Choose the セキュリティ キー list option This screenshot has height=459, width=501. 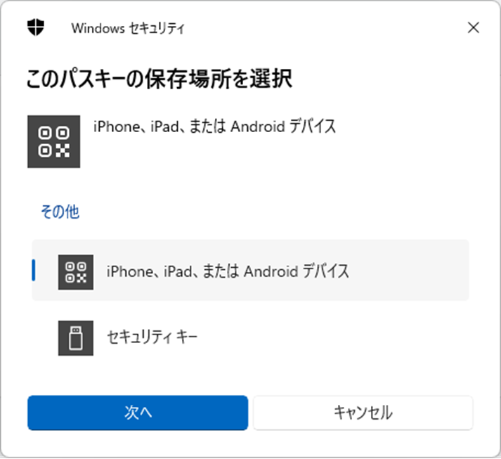pyautogui.click(x=250, y=337)
